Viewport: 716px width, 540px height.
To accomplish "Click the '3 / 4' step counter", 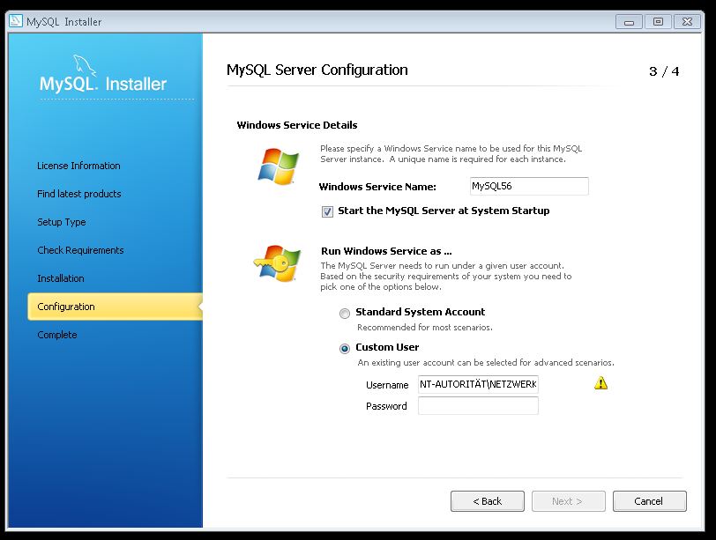I will 664,71.
